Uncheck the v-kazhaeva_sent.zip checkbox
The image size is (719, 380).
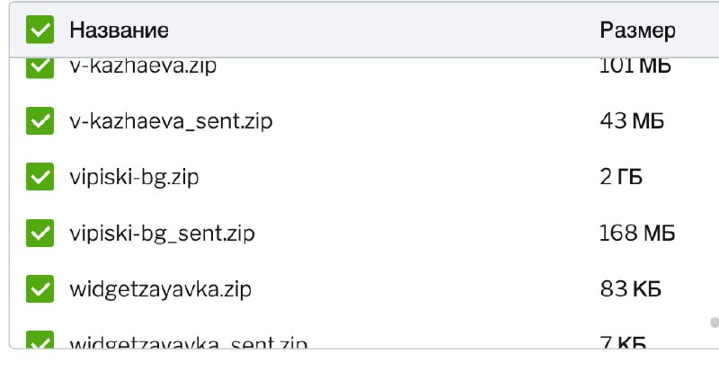tap(40, 121)
